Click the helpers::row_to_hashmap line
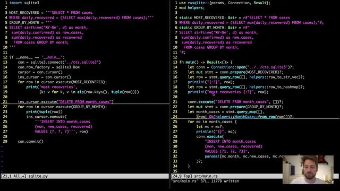The width and height of the screenshot is (340, 191). click(246, 87)
